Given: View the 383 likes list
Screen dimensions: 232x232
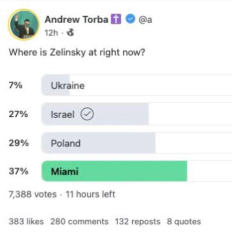Looking at the screenshot, I should tap(26, 221).
